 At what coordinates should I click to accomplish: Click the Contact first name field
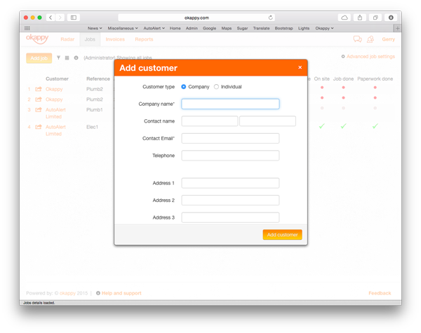[210, 121]
